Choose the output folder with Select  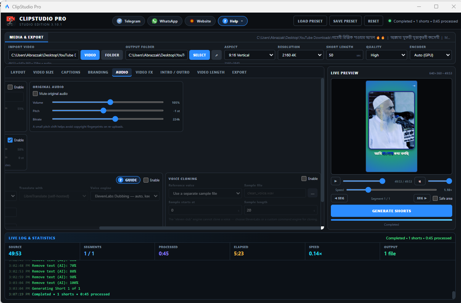tap(200, 55)
